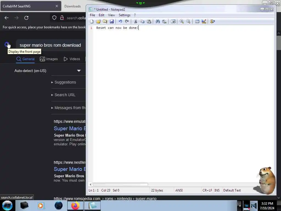Open the Edit menu in Notepad2
This screenshot has width=281, height=211.
pyautogui.click(x=102, y=15)
